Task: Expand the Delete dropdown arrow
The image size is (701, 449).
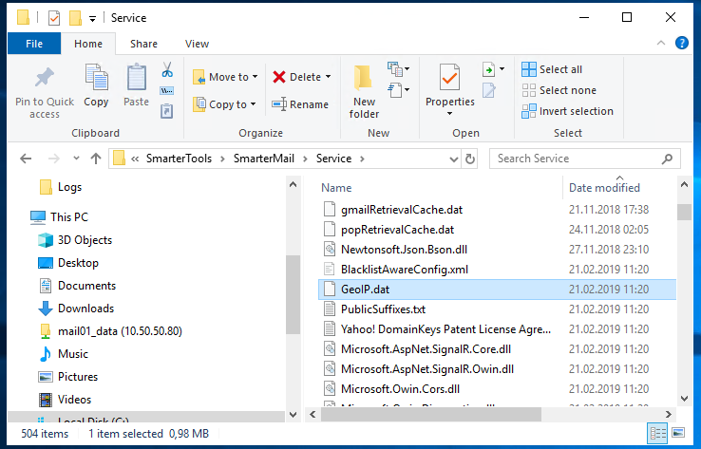Action: pyautogui.click(x=329, y=77)
